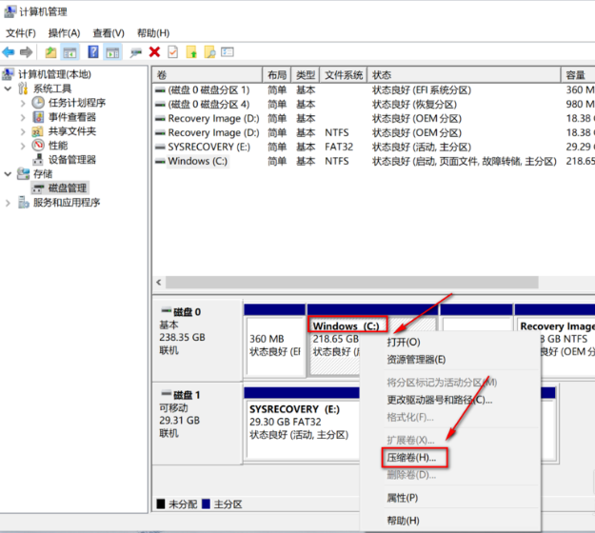Select Recovery Image (D:) row with NTFS
595x533 pixels.
click(374, 132)
